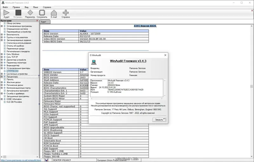Expand the Установленные принтеры tree node
The image size is (254, 162).
click(x=2, y=68)
